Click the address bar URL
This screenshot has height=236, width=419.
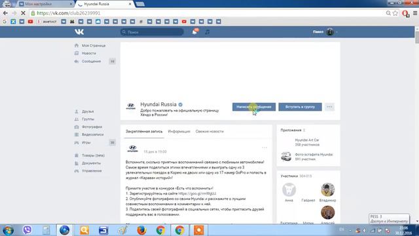(68, 13)
